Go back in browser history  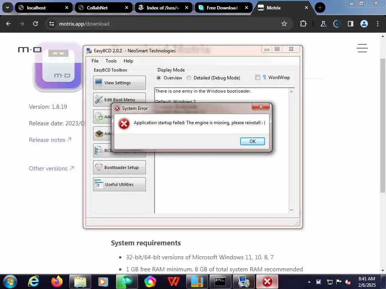8,24
